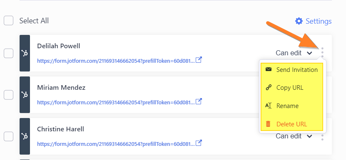346x160 pixels.
Task: Click the HubSpot icon beside Christine Harell
Action: click(x=25, y=136)
